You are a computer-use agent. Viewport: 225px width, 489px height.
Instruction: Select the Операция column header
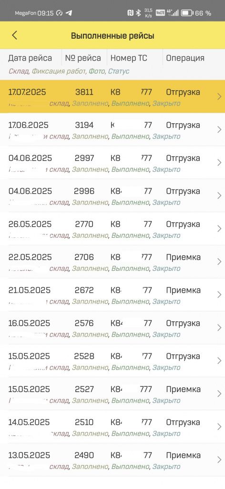(x=185, y=58)
